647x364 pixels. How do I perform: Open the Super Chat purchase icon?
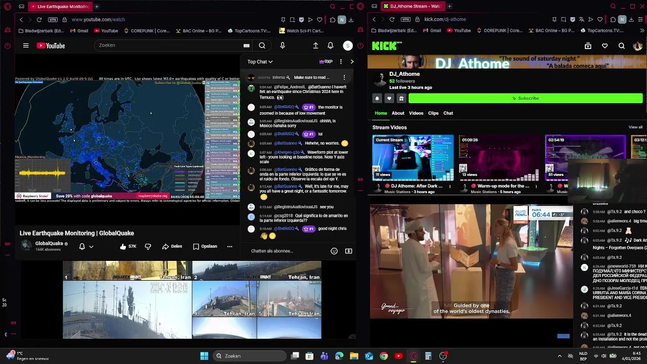tap(349, 251)
